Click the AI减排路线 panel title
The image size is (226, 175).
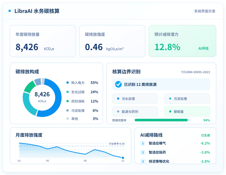(151, 135)
